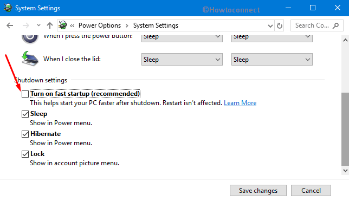The height and width of the screenshot is (201, 349).
Task: Enable the Turn on fast startup checkbox
Action: pos(25,94)
